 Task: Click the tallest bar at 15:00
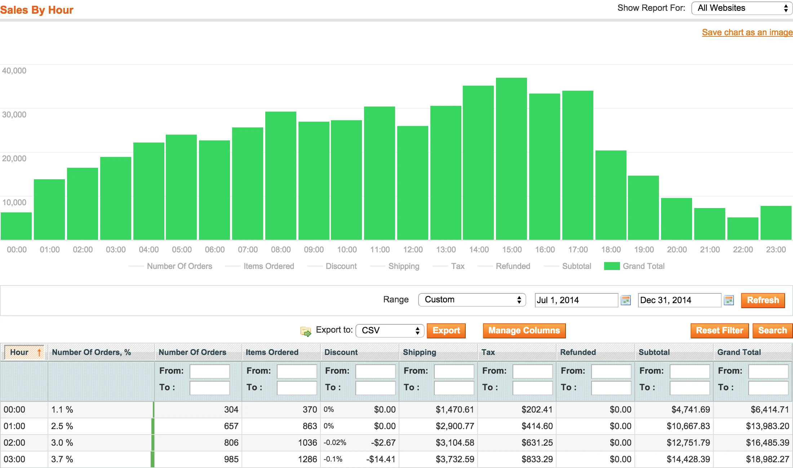[512, 155]
